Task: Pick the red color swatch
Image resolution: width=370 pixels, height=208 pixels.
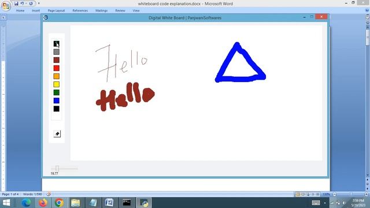Action: point(57,68)
